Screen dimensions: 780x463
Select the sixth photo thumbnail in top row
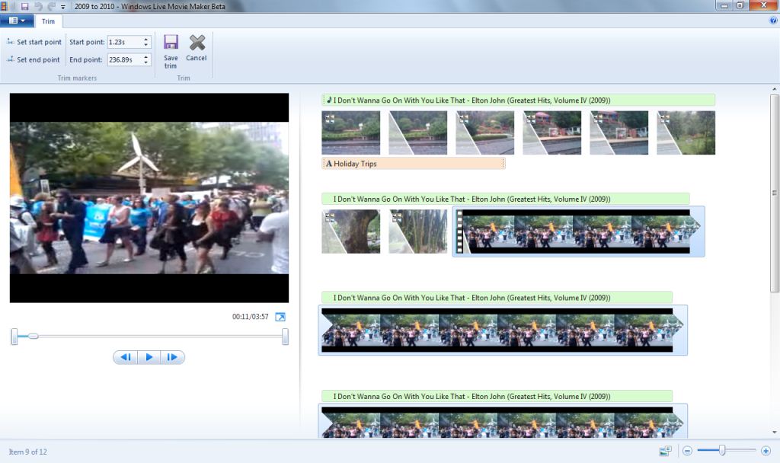tap(686, 133)
